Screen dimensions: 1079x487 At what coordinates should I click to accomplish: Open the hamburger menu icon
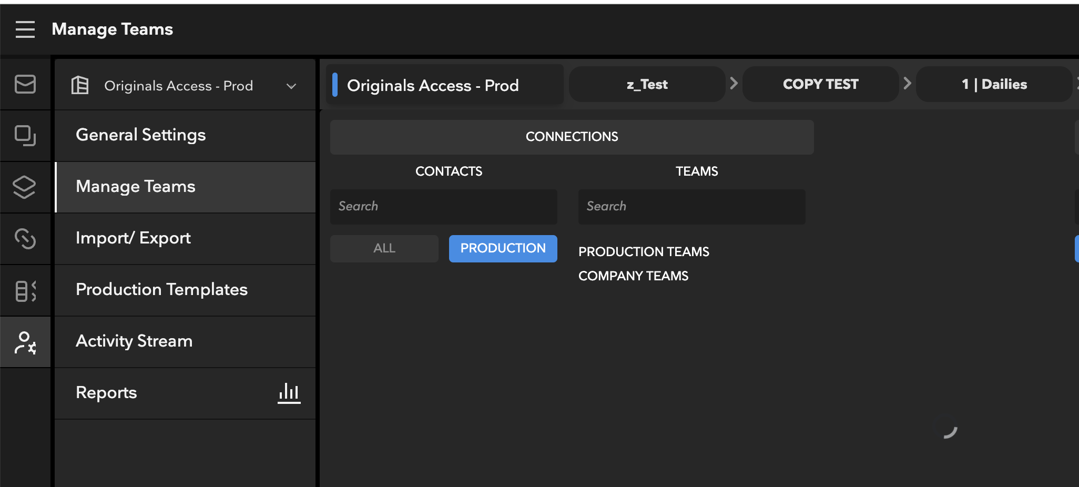[x=25, y=29]
